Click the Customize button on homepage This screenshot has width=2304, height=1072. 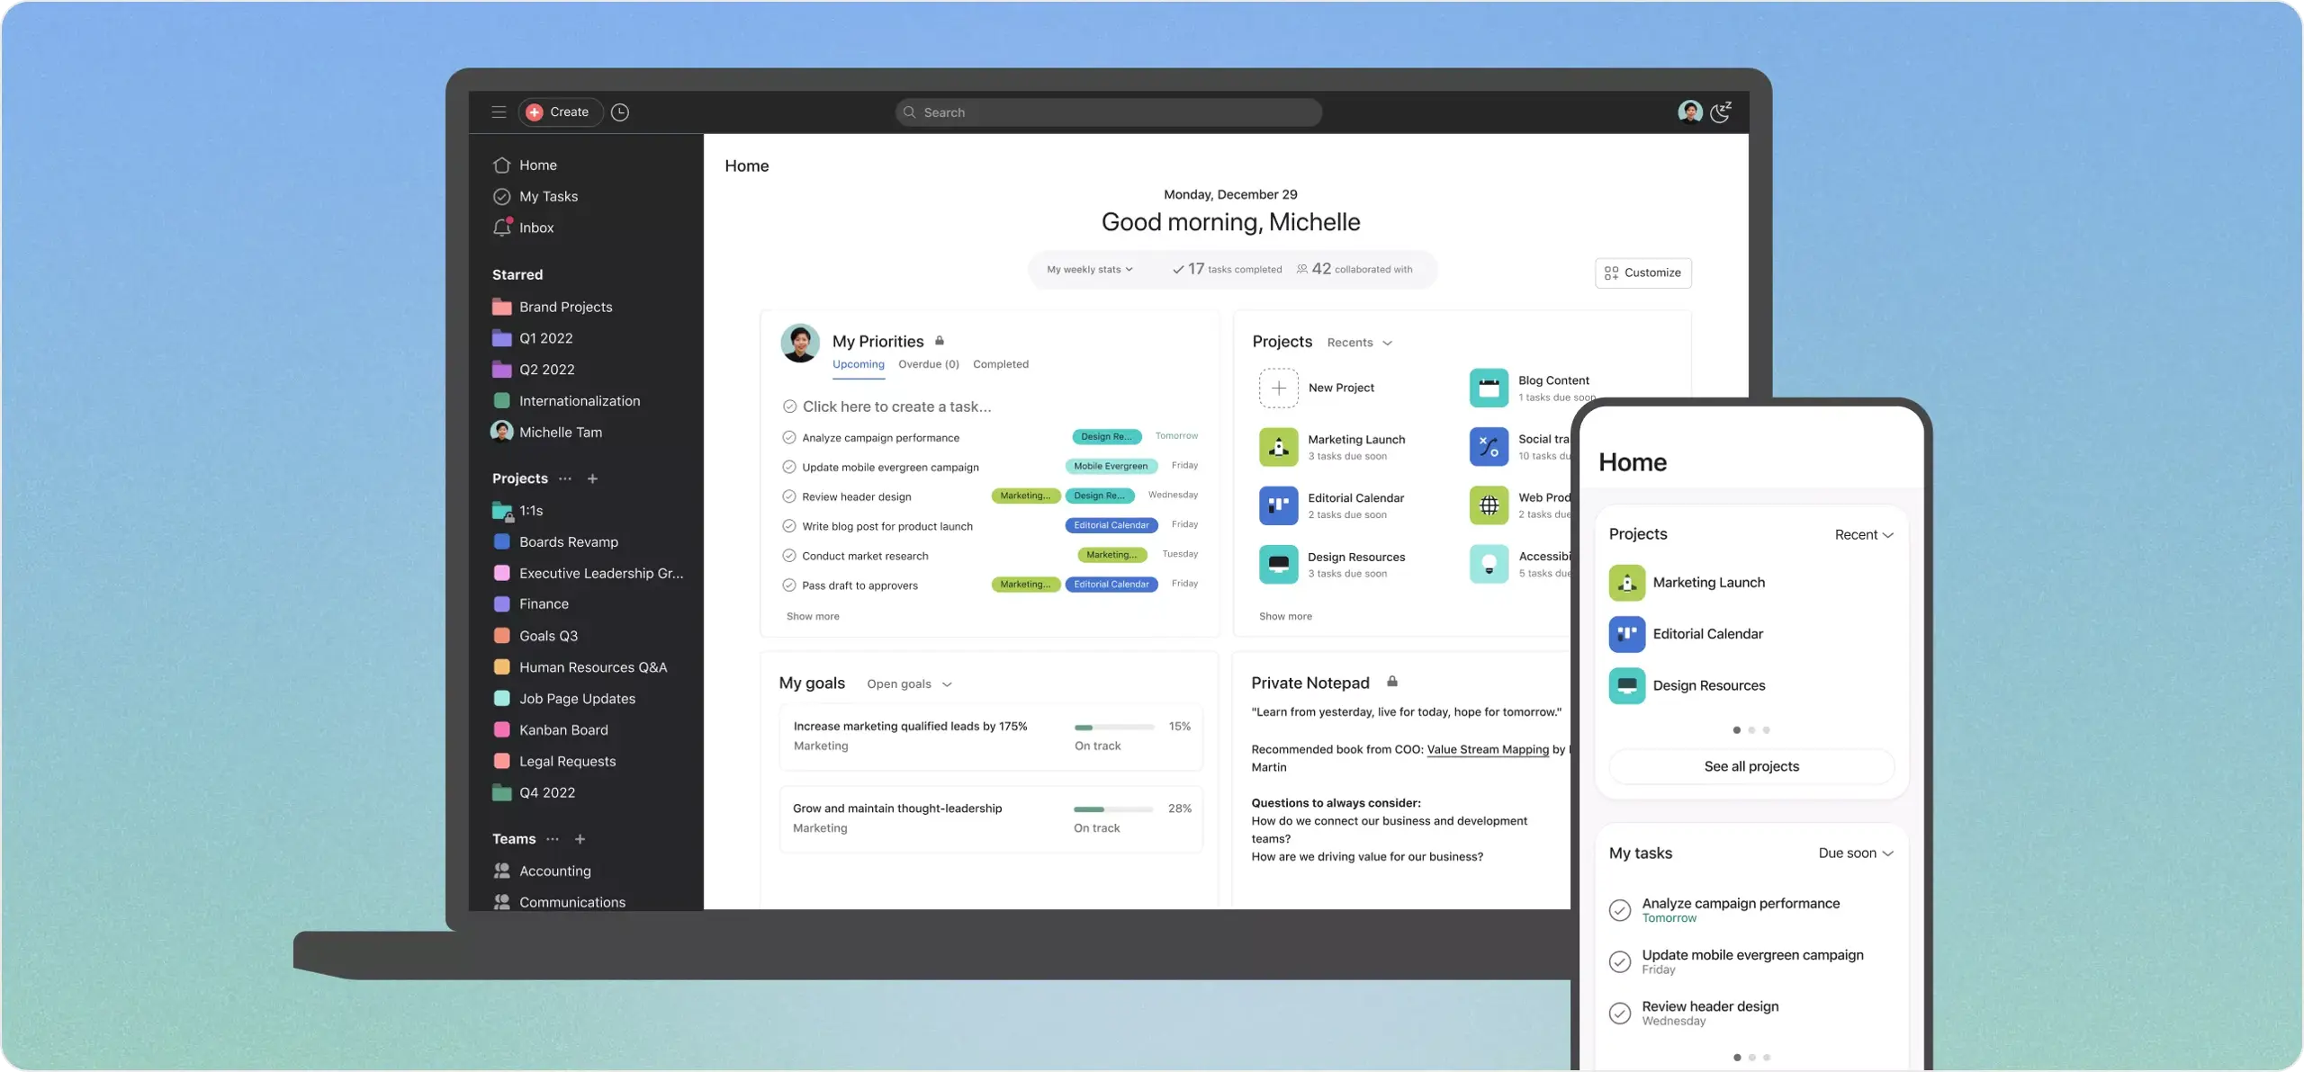click(1642, 272)
